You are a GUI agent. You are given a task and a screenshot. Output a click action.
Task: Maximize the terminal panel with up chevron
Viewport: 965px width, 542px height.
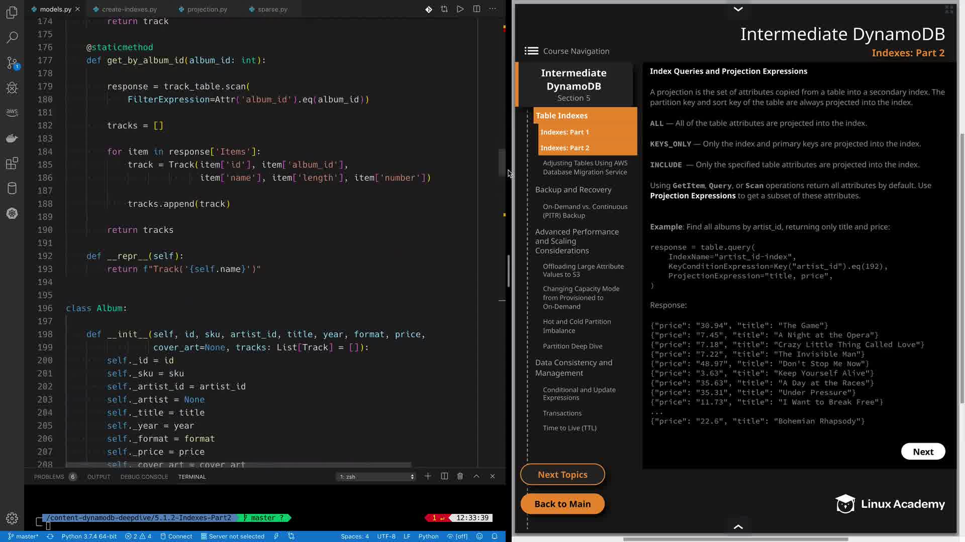coord(476,476)
